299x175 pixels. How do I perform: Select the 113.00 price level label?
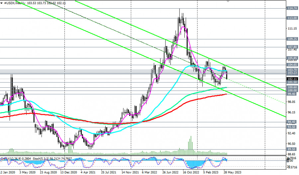click(x=292, y=18)
